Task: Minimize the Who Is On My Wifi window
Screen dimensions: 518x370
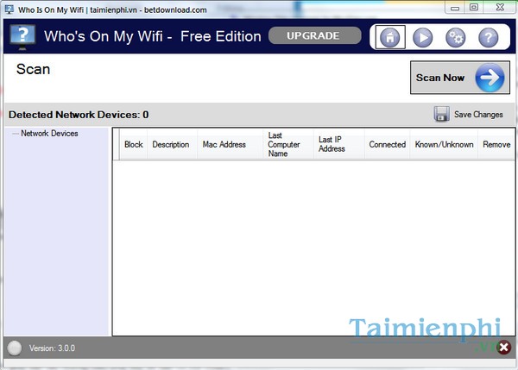Action: [455, 7]
